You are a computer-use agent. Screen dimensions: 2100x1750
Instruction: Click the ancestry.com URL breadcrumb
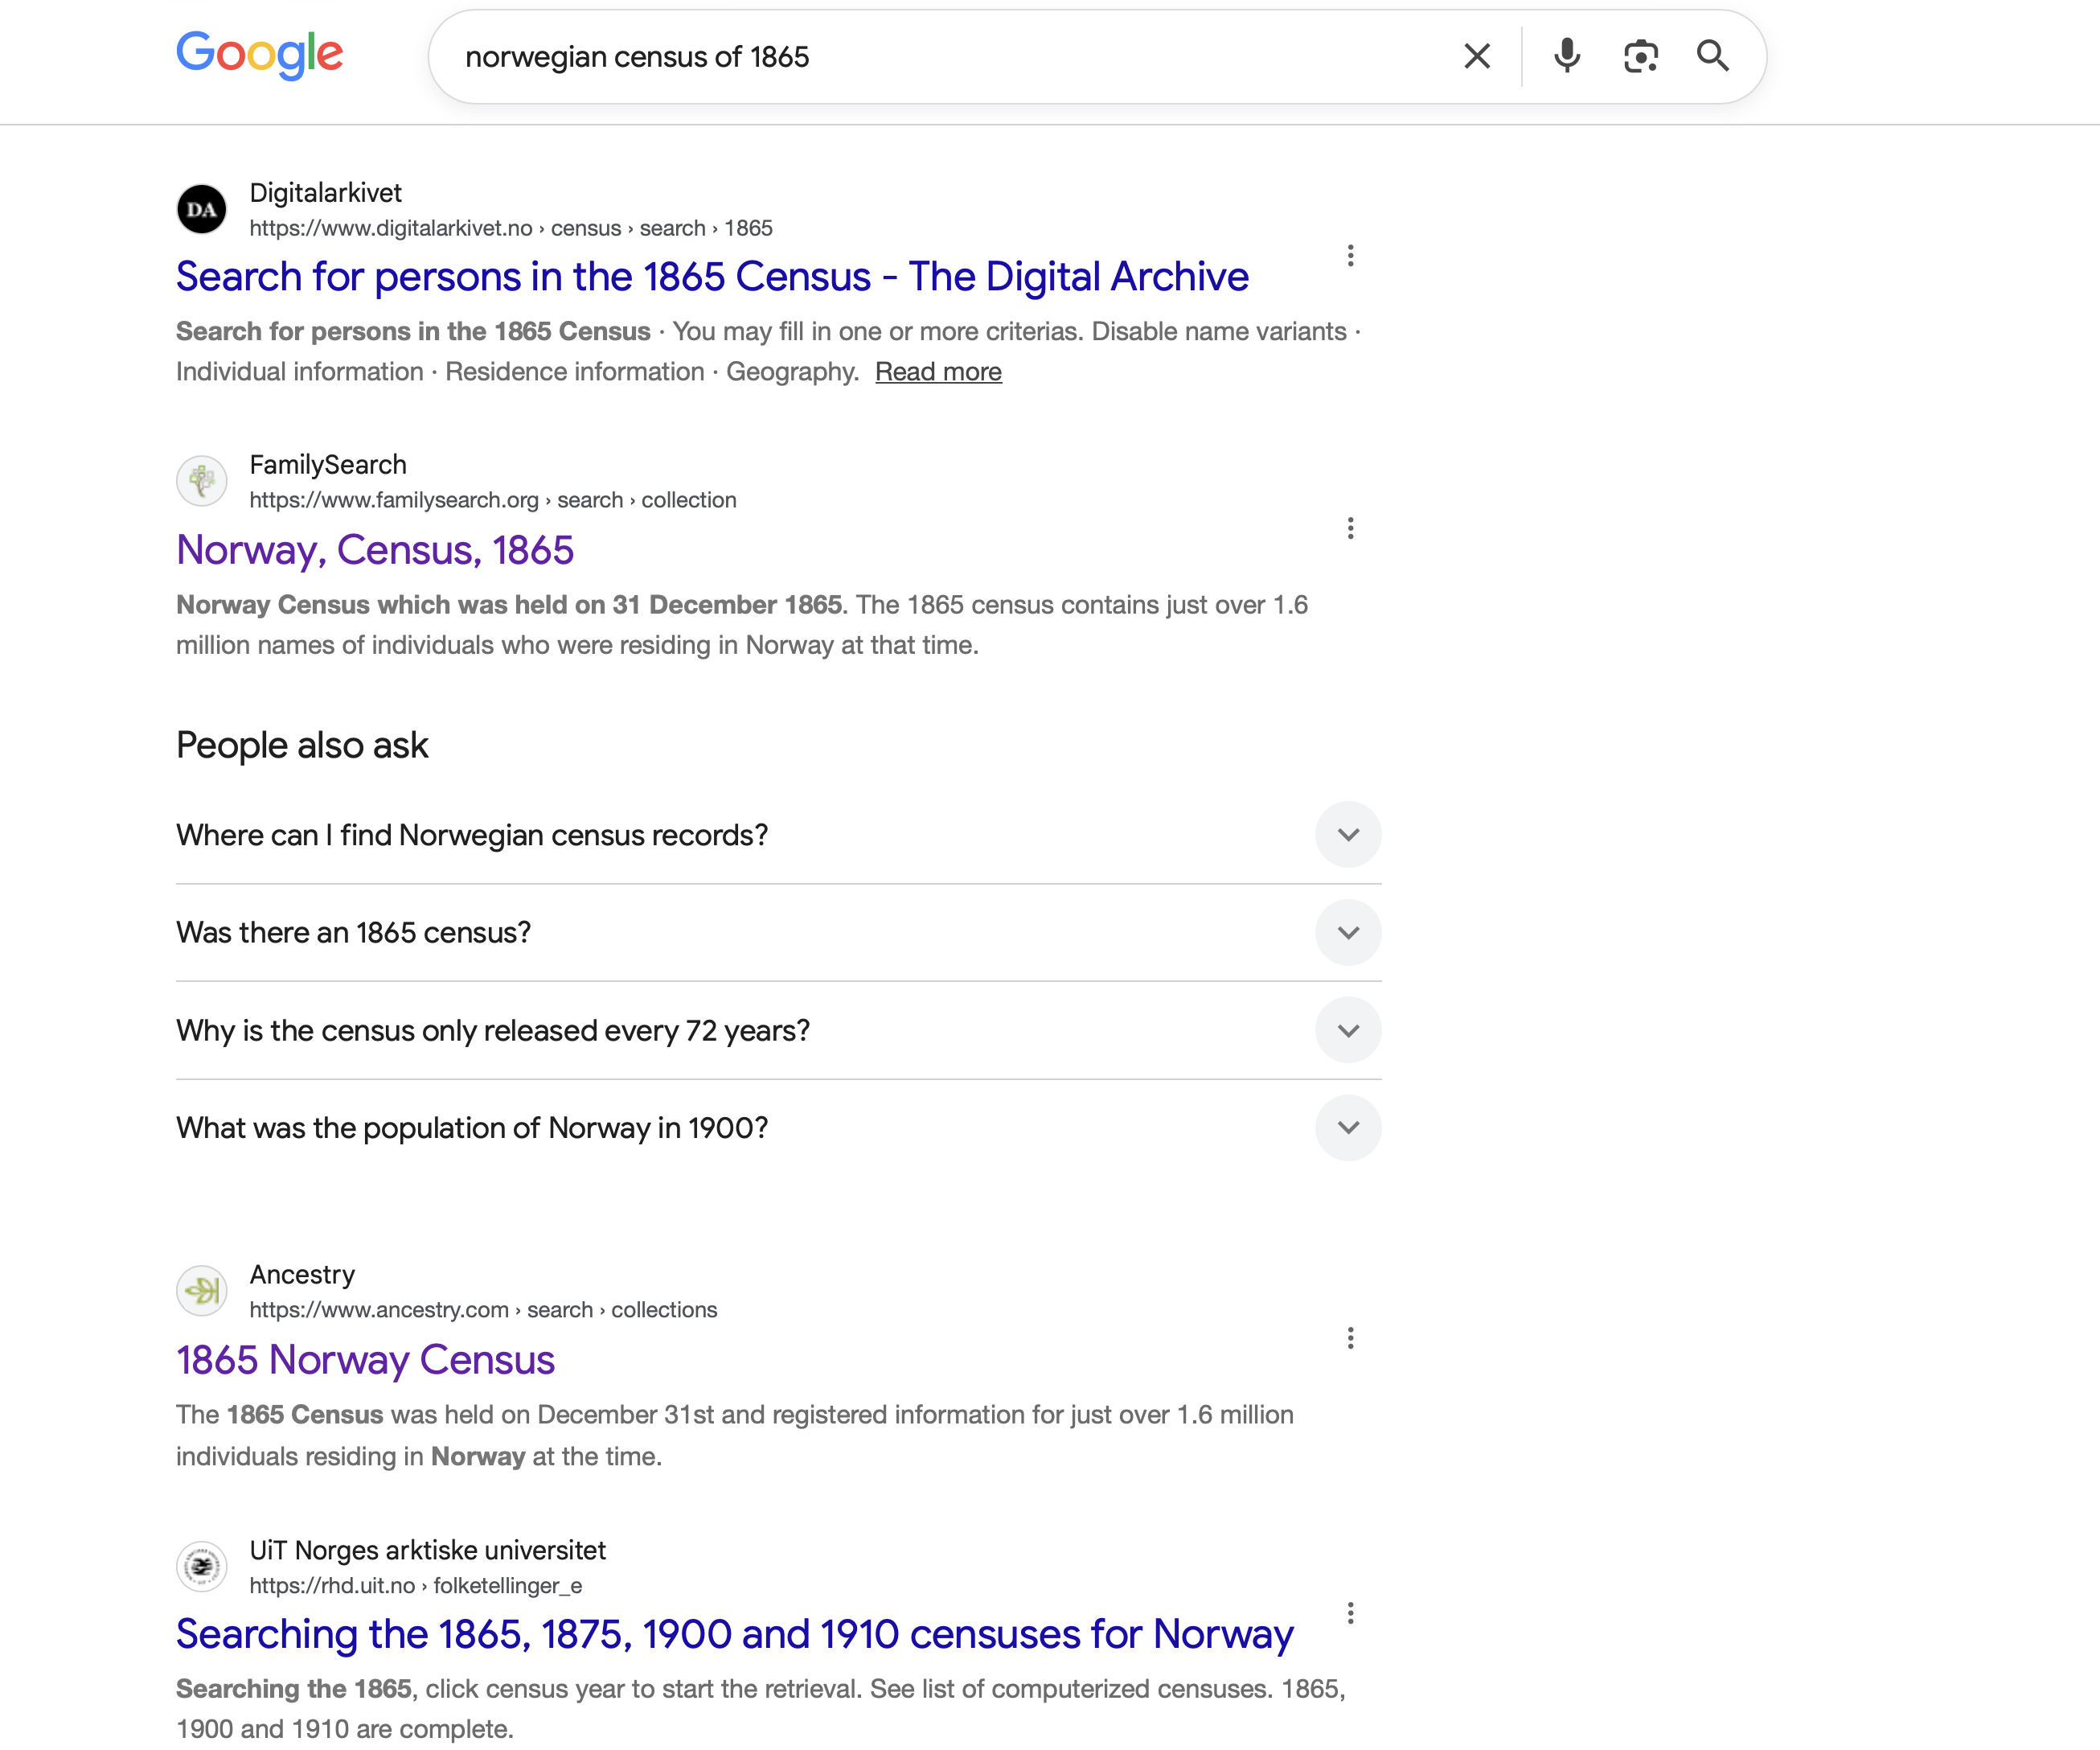(483, 1310)
